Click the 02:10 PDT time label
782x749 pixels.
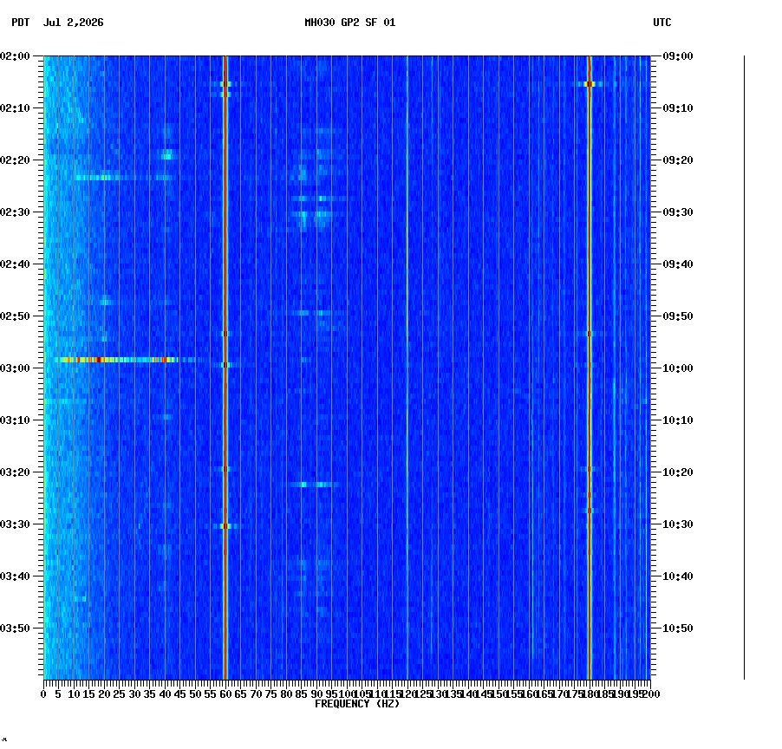[x=15, y=108]
